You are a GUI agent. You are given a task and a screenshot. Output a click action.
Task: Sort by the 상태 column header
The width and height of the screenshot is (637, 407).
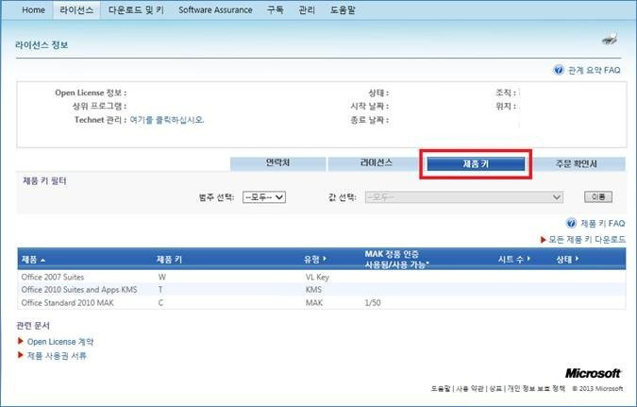pos(567,260)
